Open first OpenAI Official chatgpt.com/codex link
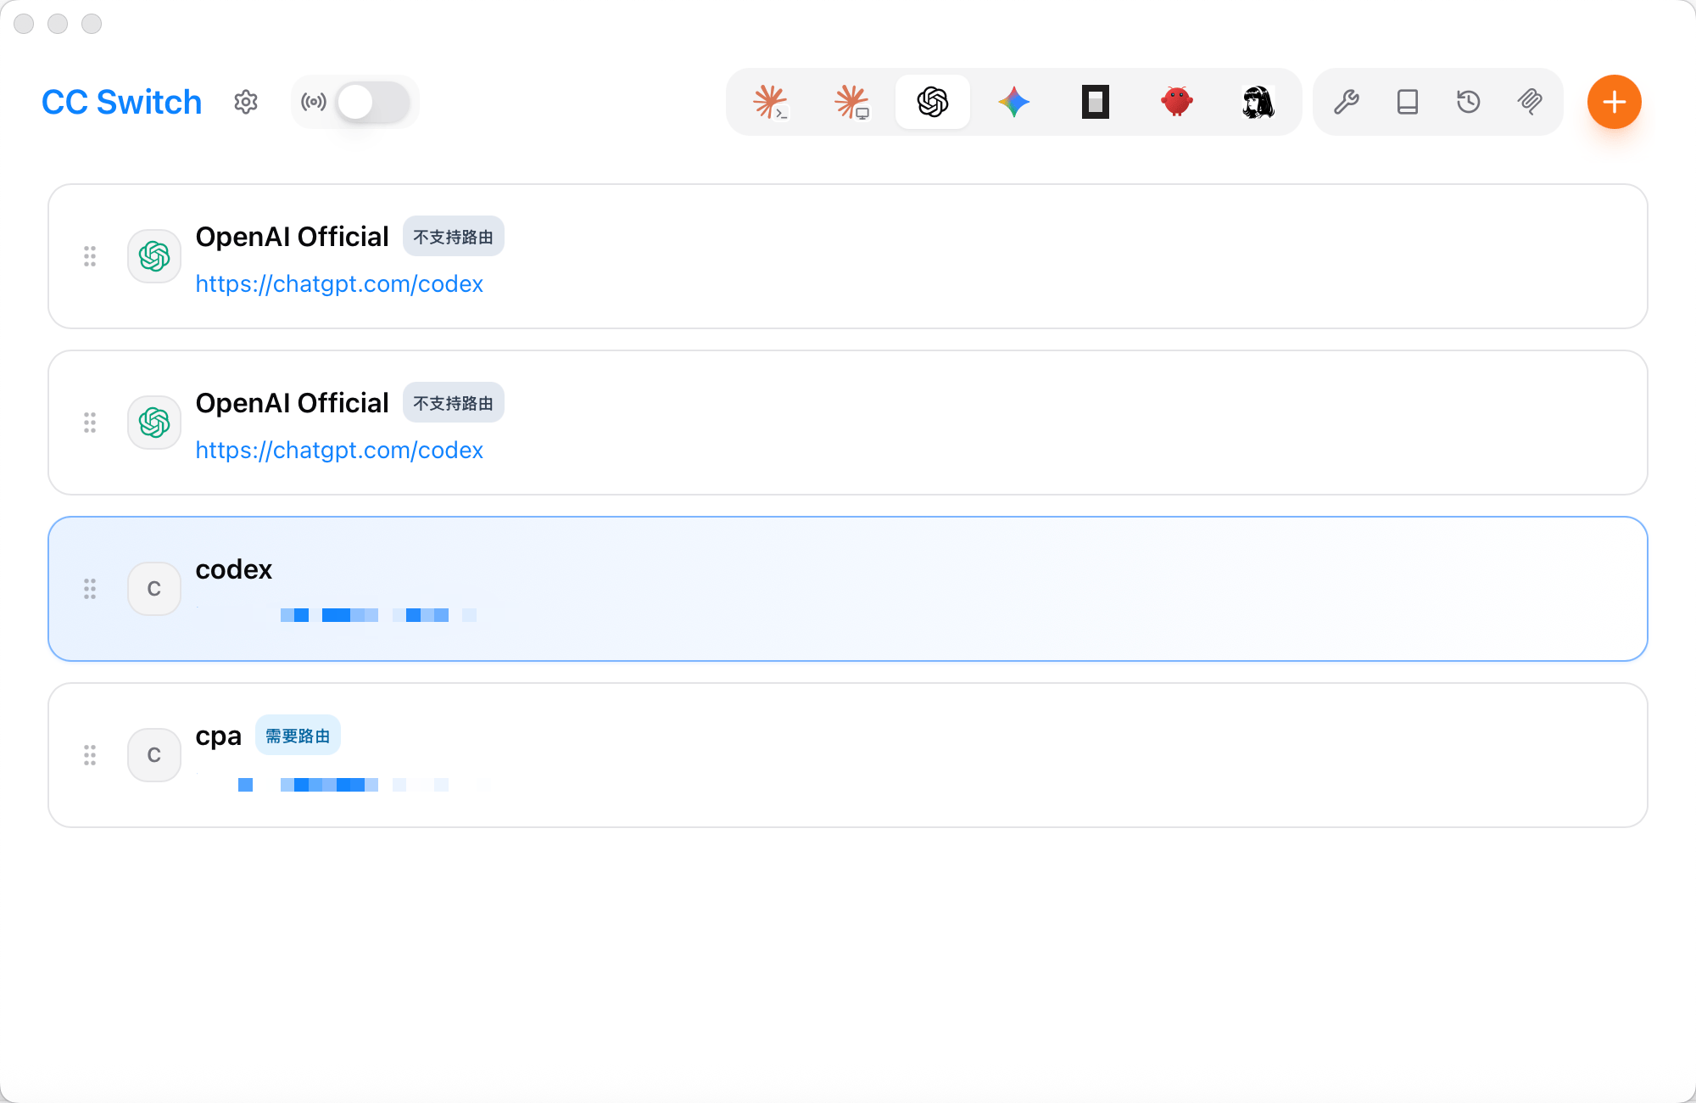Viewport: 1696px width, 1103px height. tap(339, 283)
